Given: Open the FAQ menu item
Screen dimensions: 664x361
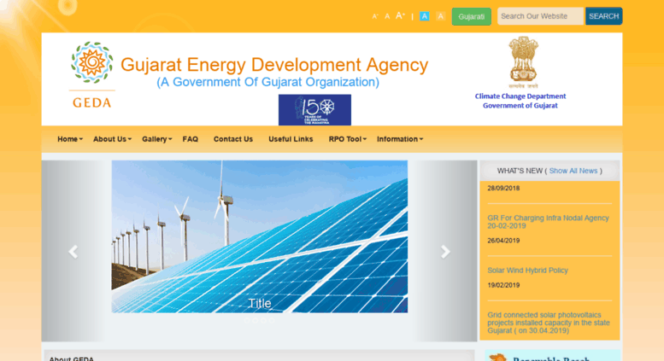Looking at the screenshot, I should (190, 139).
